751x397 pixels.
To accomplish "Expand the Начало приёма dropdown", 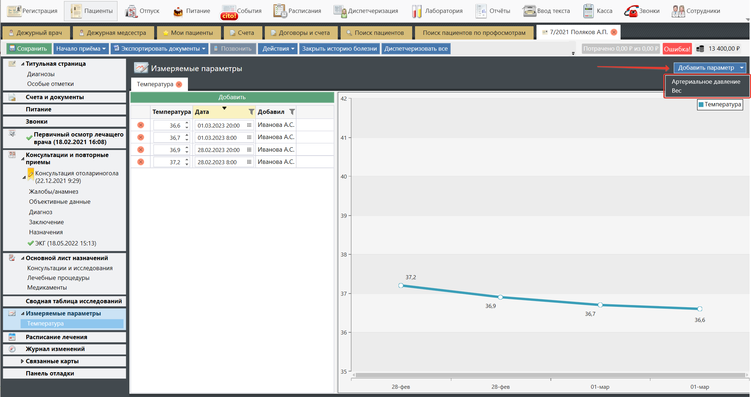I will coord(104,49).
